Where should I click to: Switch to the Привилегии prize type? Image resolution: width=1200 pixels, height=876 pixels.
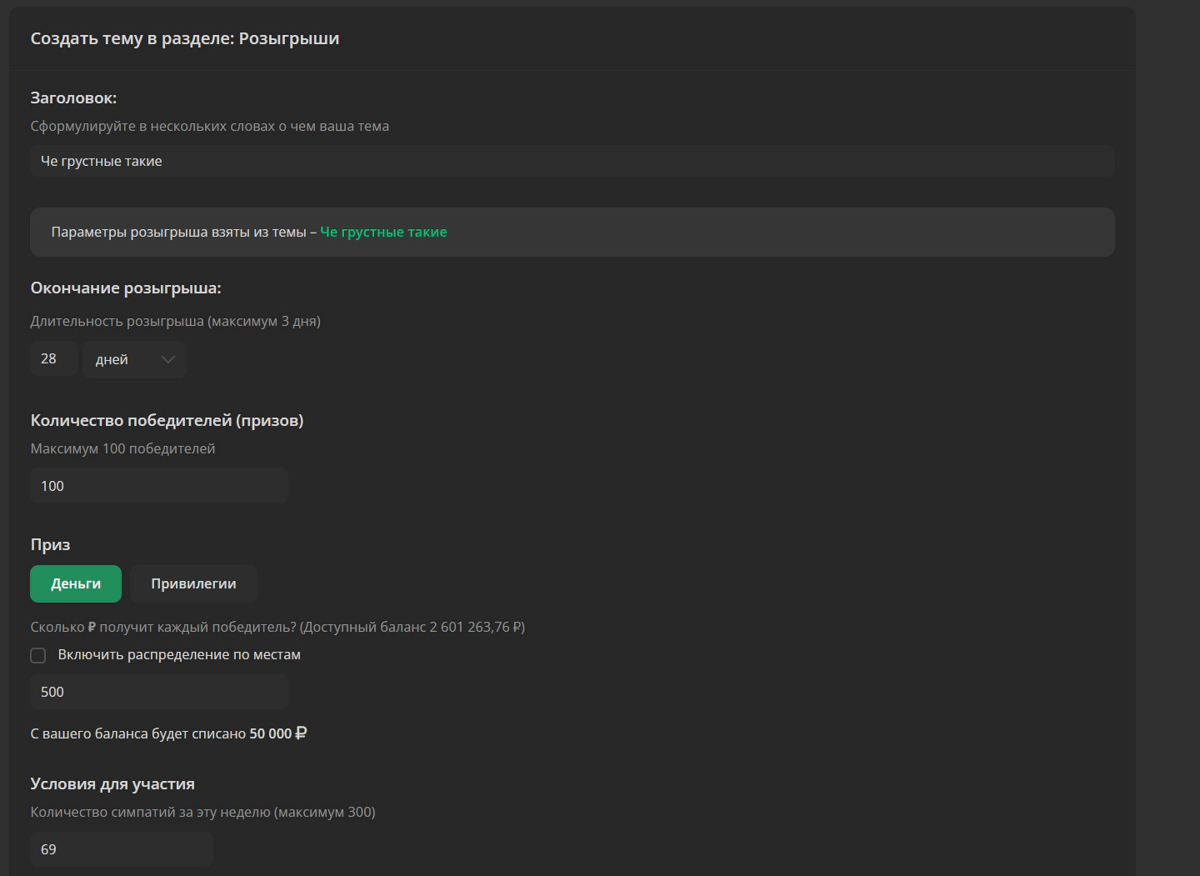[x=193, y=583]
